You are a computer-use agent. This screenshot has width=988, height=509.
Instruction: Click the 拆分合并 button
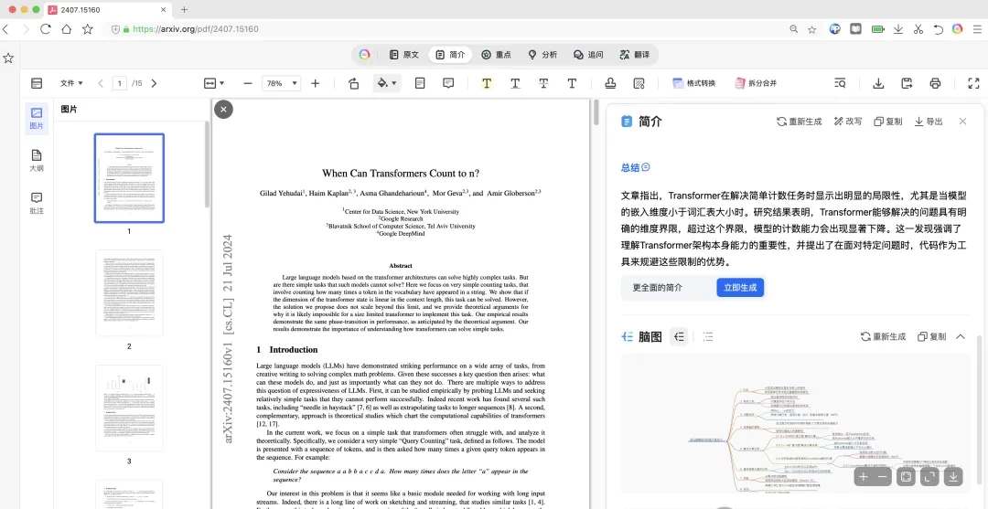point(756,83)
